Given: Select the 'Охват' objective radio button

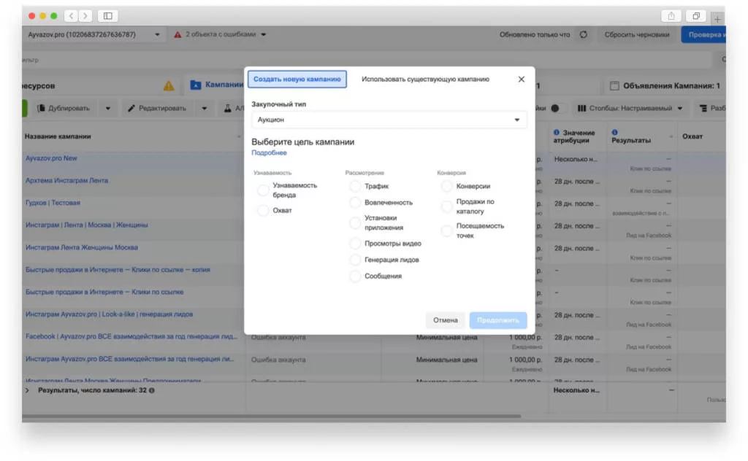Looking at the screenshot, I should (263, 210).
